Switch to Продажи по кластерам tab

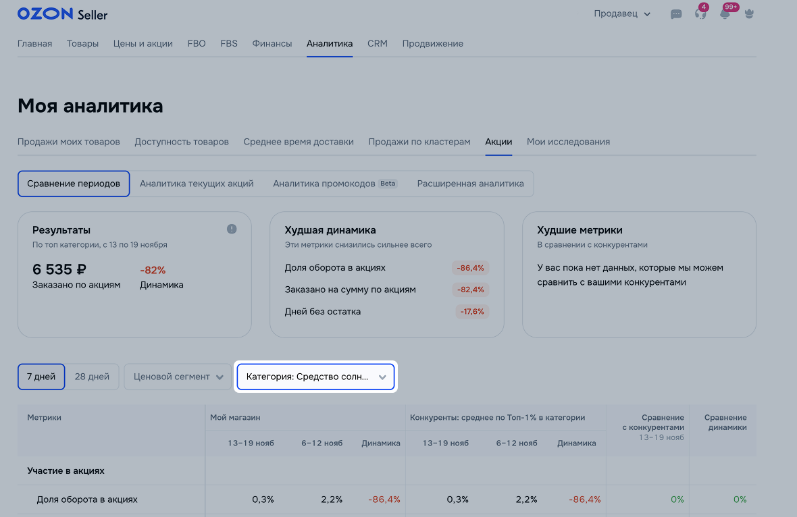419,142
